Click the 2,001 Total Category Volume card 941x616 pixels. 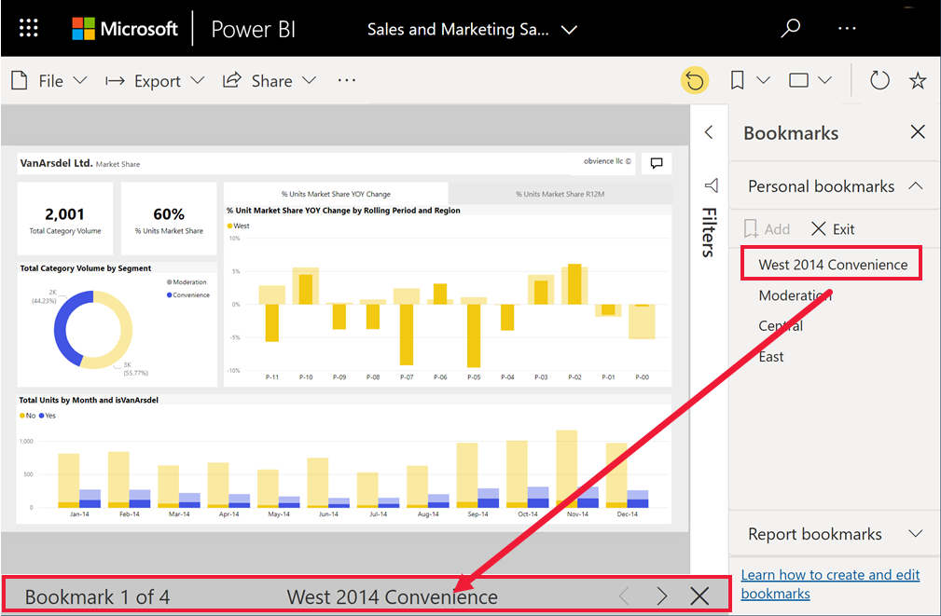[x=64, y=220]
